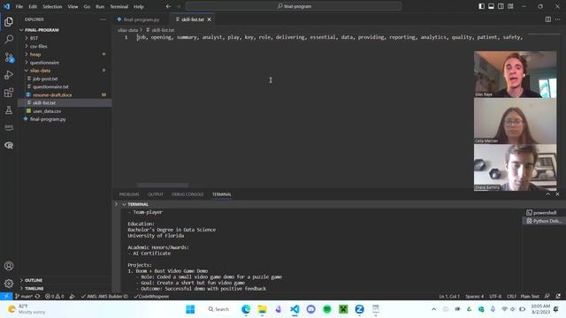Expand the Timeline section
This screenshot has width=566, height=318.
tap(34, 289)
